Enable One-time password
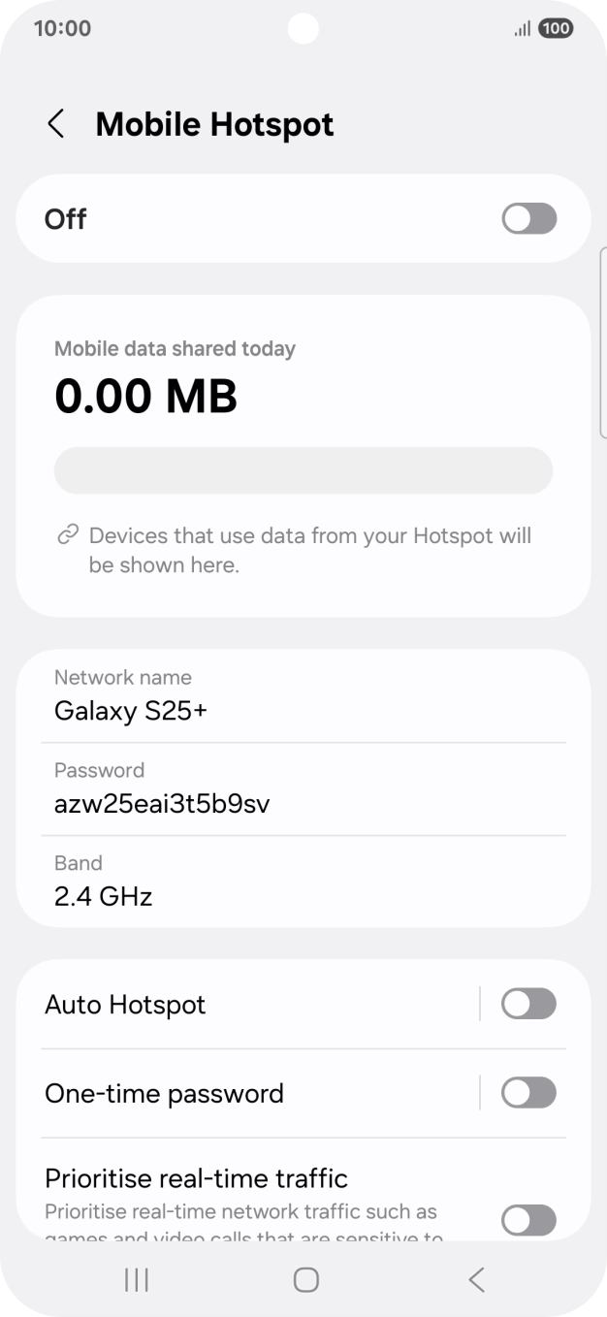 pyautogui.click(x=527, y=1093)
